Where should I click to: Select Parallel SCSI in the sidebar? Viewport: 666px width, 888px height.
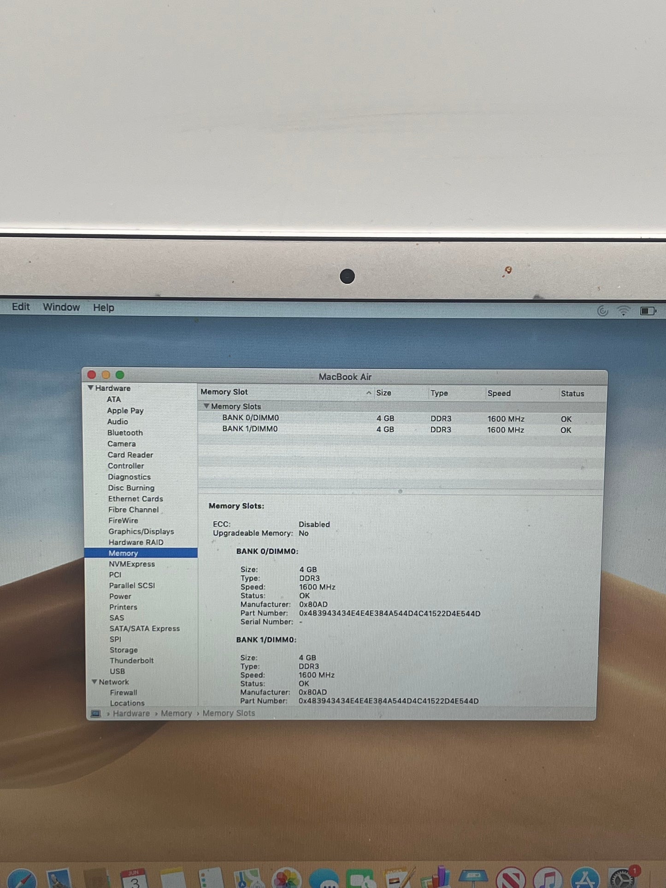click(132, 585)
